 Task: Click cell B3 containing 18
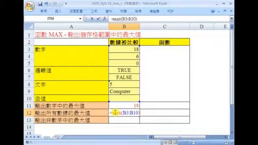click(124, 49)
